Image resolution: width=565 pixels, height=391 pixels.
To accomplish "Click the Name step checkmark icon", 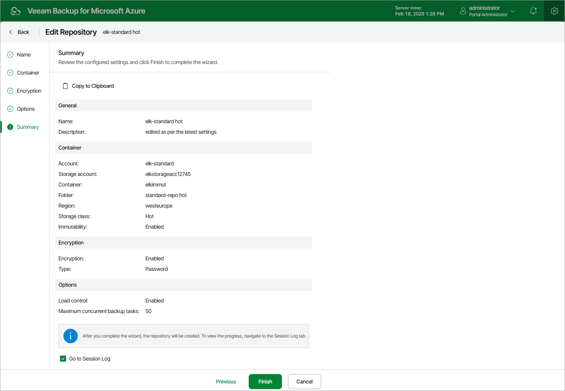I will tap(10, 55).
